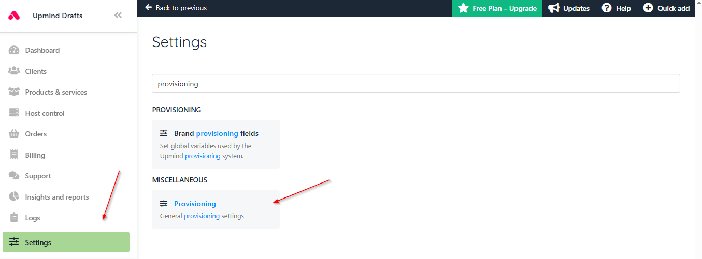
Task: Click General provisioning settings description
Action: click(x=202, y=216)
